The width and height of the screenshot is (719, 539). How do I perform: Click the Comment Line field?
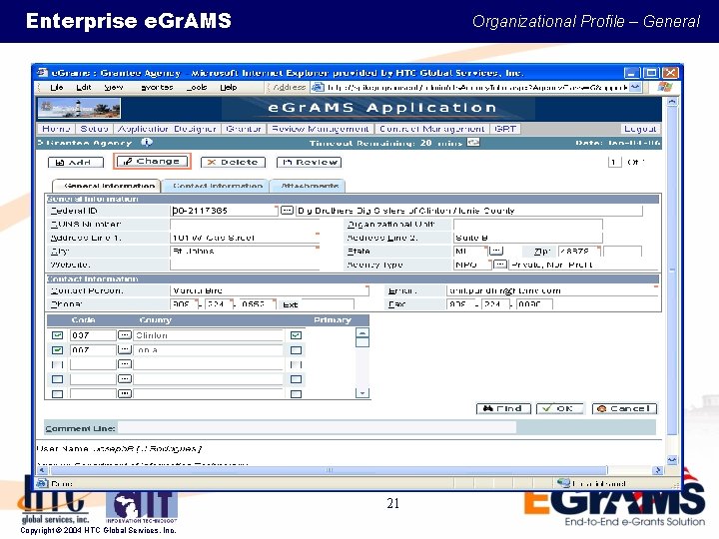[x=317, y=428]
